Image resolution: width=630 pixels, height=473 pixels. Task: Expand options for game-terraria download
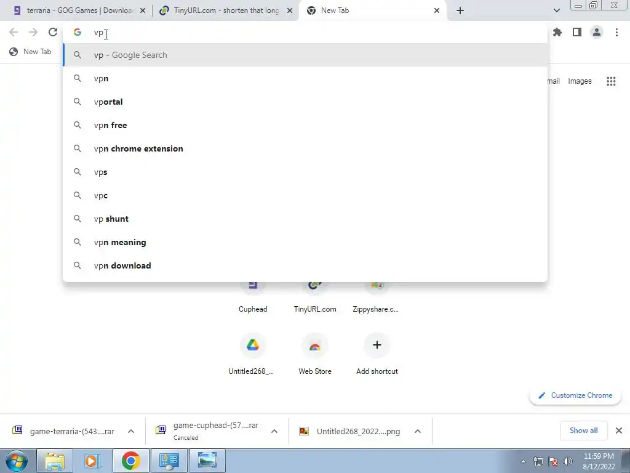(131, 431)
